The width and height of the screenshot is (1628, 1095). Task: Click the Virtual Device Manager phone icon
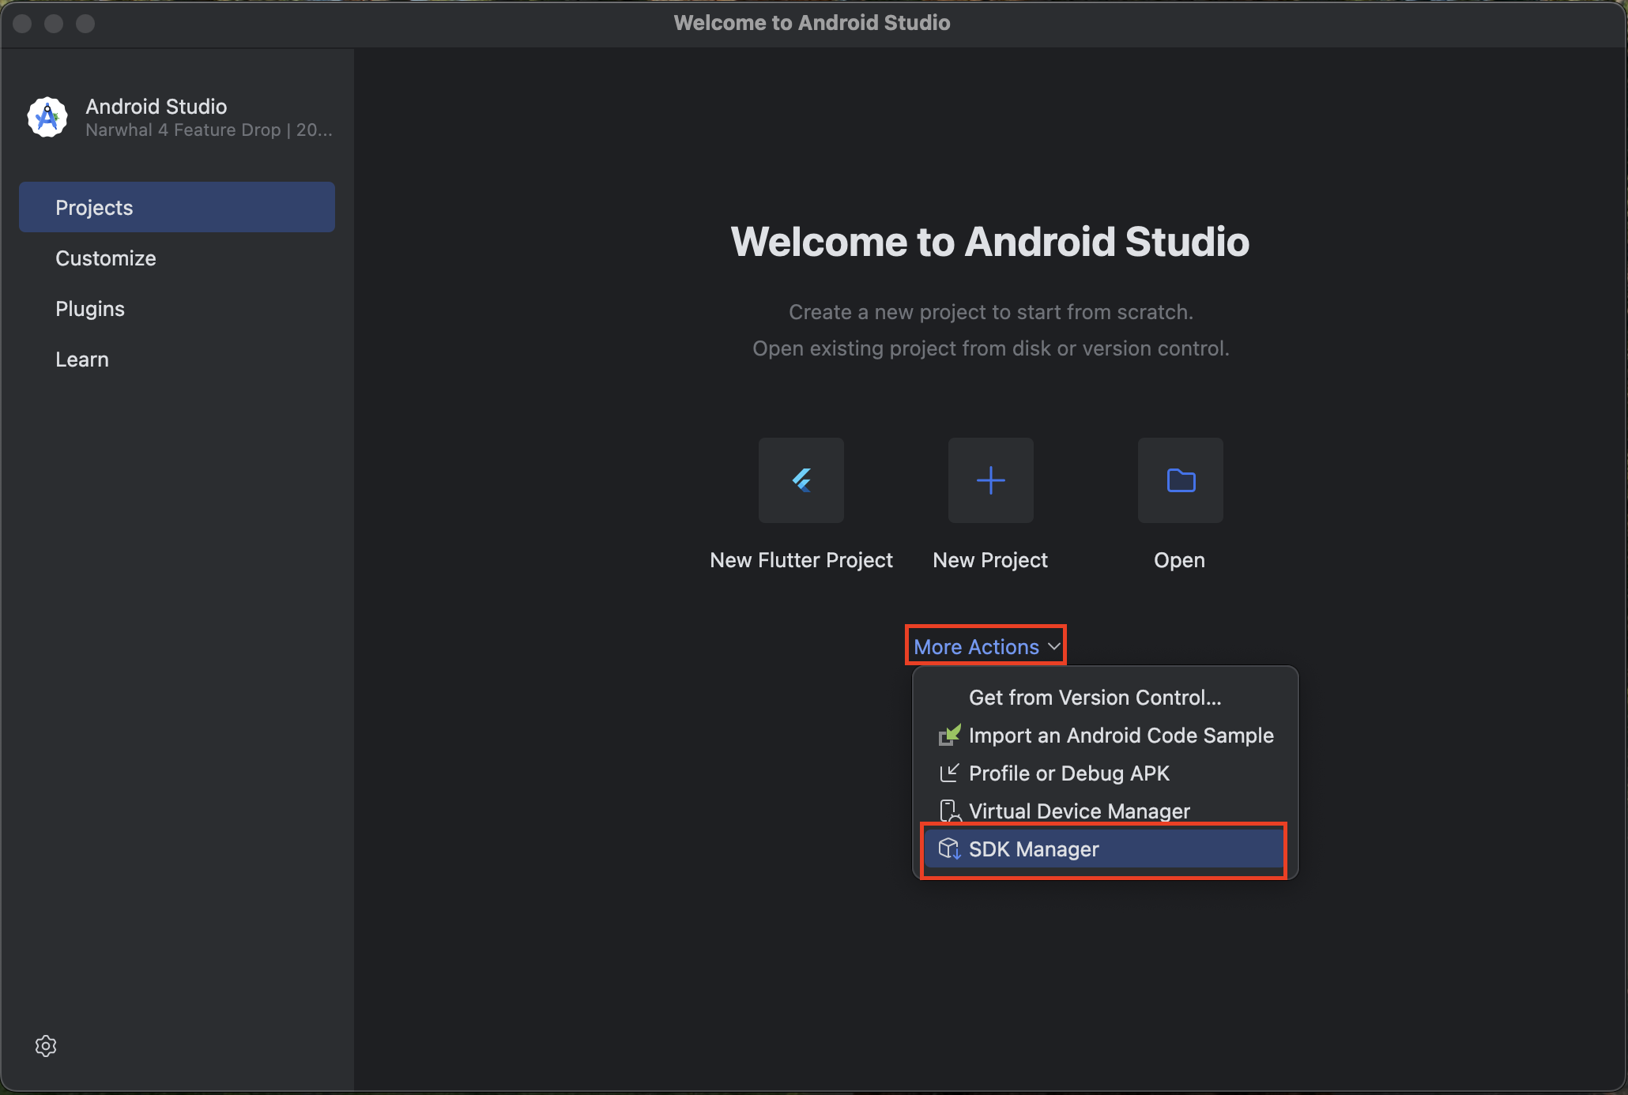pyautogui.click(x=948, y=811)
